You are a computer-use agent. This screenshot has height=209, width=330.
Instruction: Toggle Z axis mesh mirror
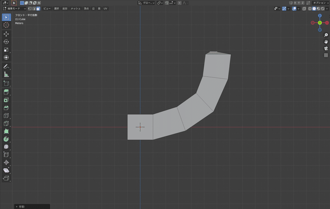point(303,3)
